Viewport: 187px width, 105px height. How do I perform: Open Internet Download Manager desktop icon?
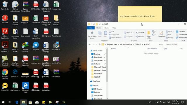[x=25, y=47]
